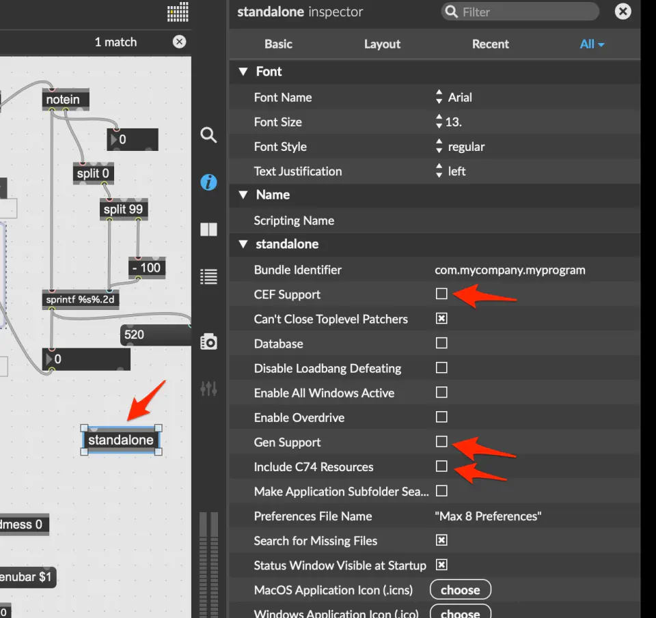Open the Text Justification dropdown

[439, 171]
